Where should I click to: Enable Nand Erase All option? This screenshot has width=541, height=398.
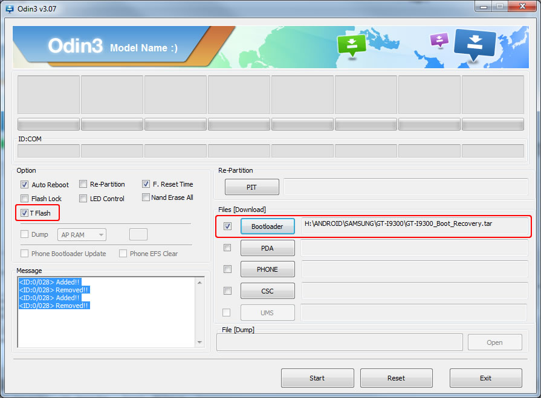click(146, 197)
